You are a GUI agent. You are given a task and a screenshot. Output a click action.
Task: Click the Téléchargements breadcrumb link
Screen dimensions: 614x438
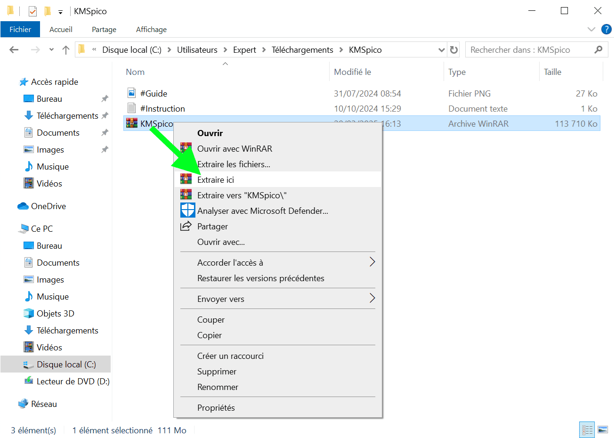click(x=302, y=50)
